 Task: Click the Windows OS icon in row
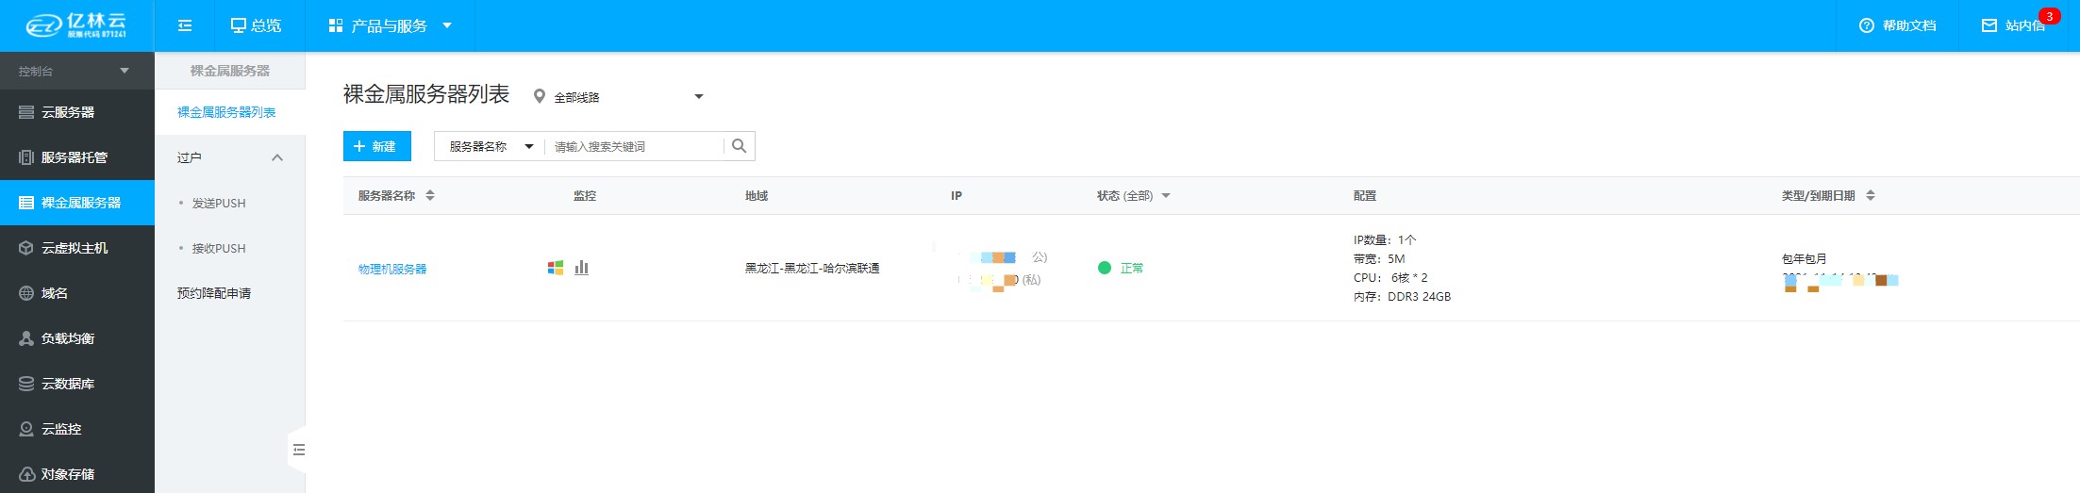(x=556, y=268)
